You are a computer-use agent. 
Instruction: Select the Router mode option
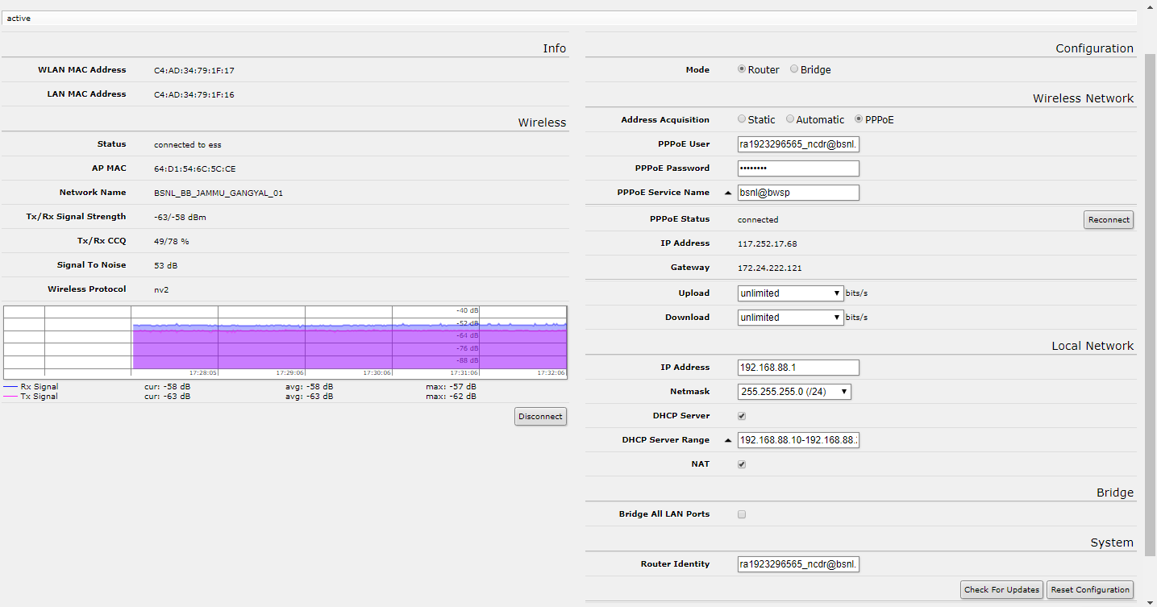pos(741,69)
